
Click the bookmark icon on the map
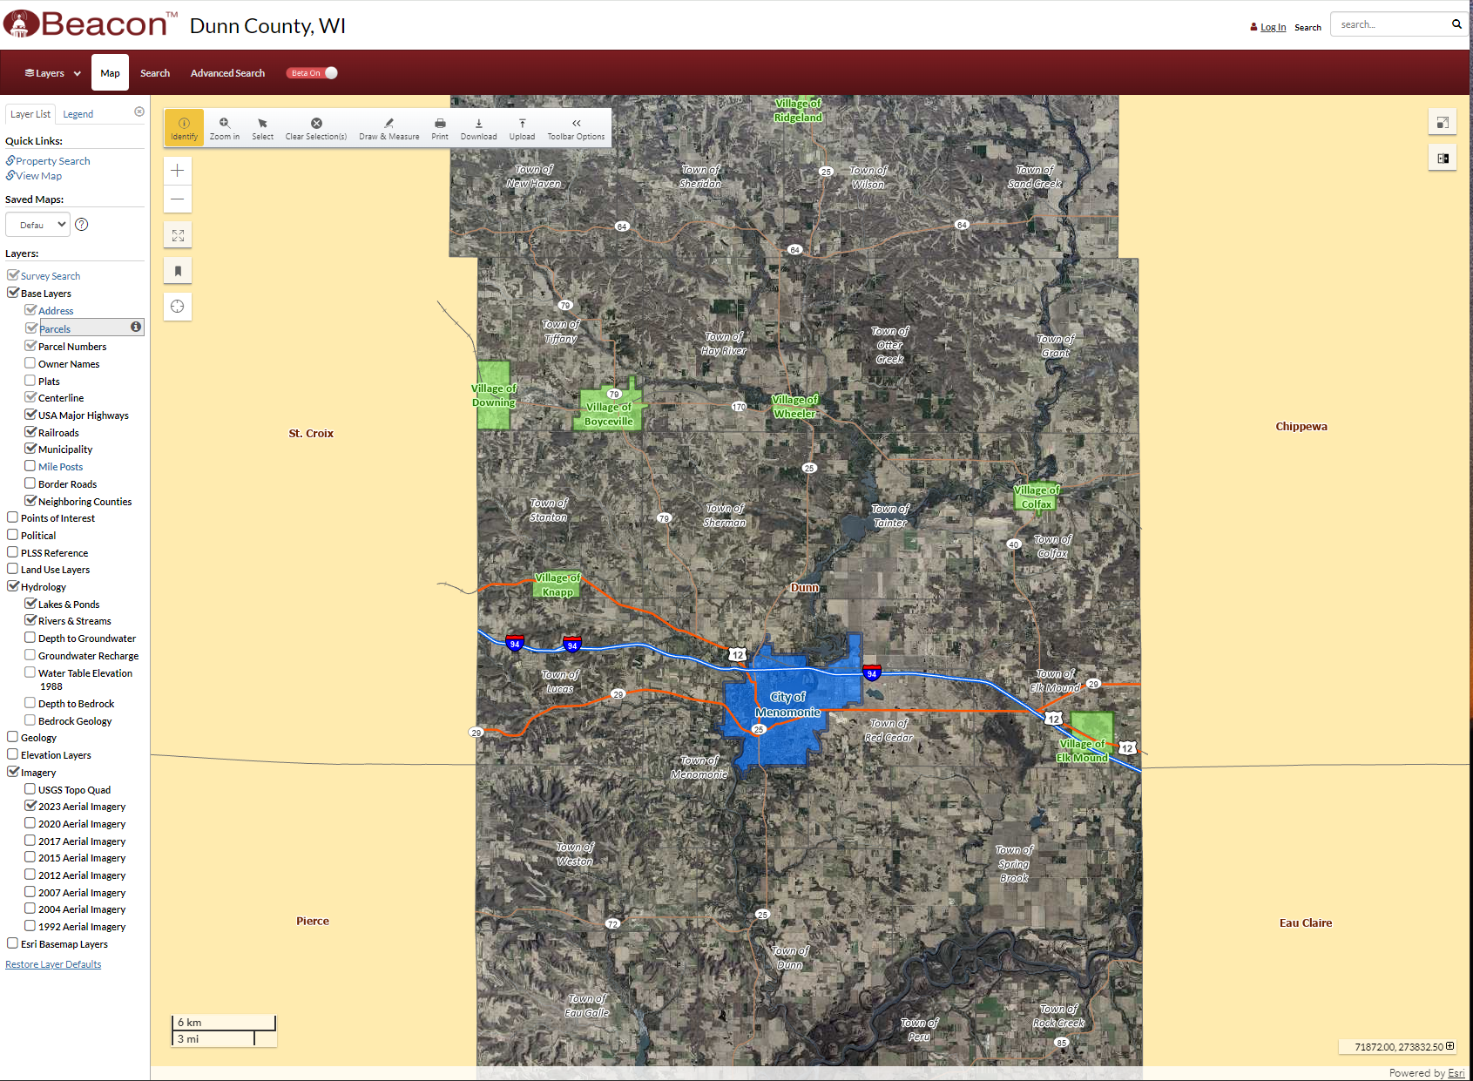[177, 270]
